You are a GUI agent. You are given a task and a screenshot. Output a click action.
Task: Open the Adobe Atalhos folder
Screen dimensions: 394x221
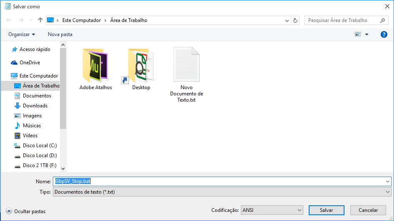[x=96, y=66]
